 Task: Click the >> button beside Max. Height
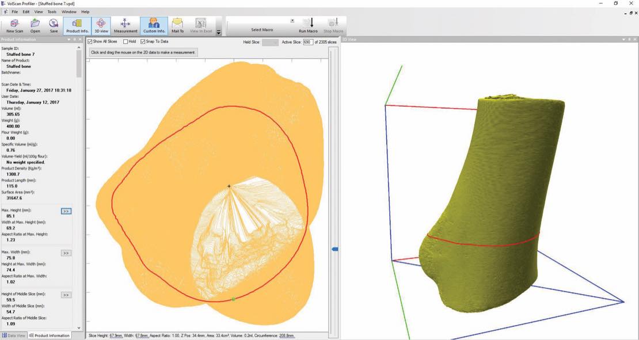click(x=66, y=211)
